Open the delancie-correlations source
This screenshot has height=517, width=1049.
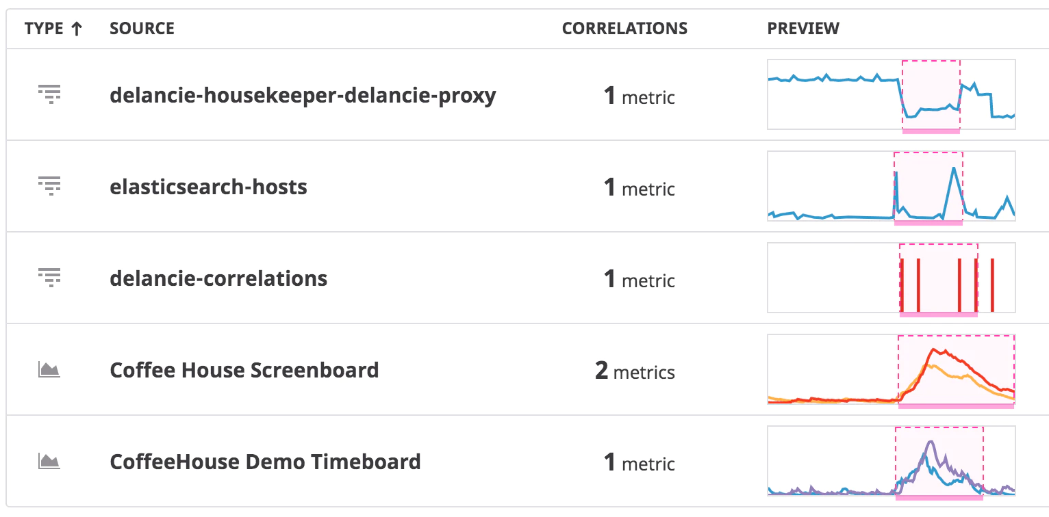[218, 278]
